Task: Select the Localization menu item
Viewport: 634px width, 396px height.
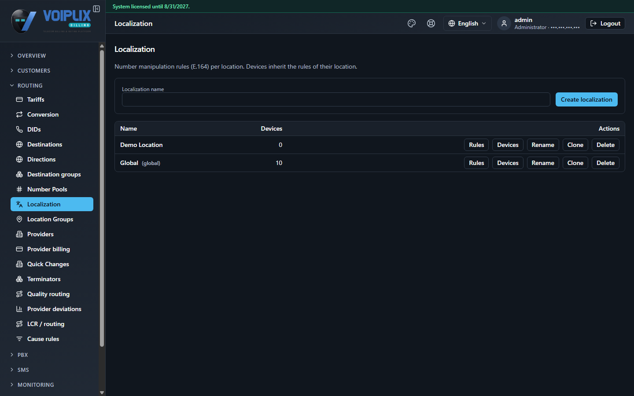Action: [x=52, y=204]
